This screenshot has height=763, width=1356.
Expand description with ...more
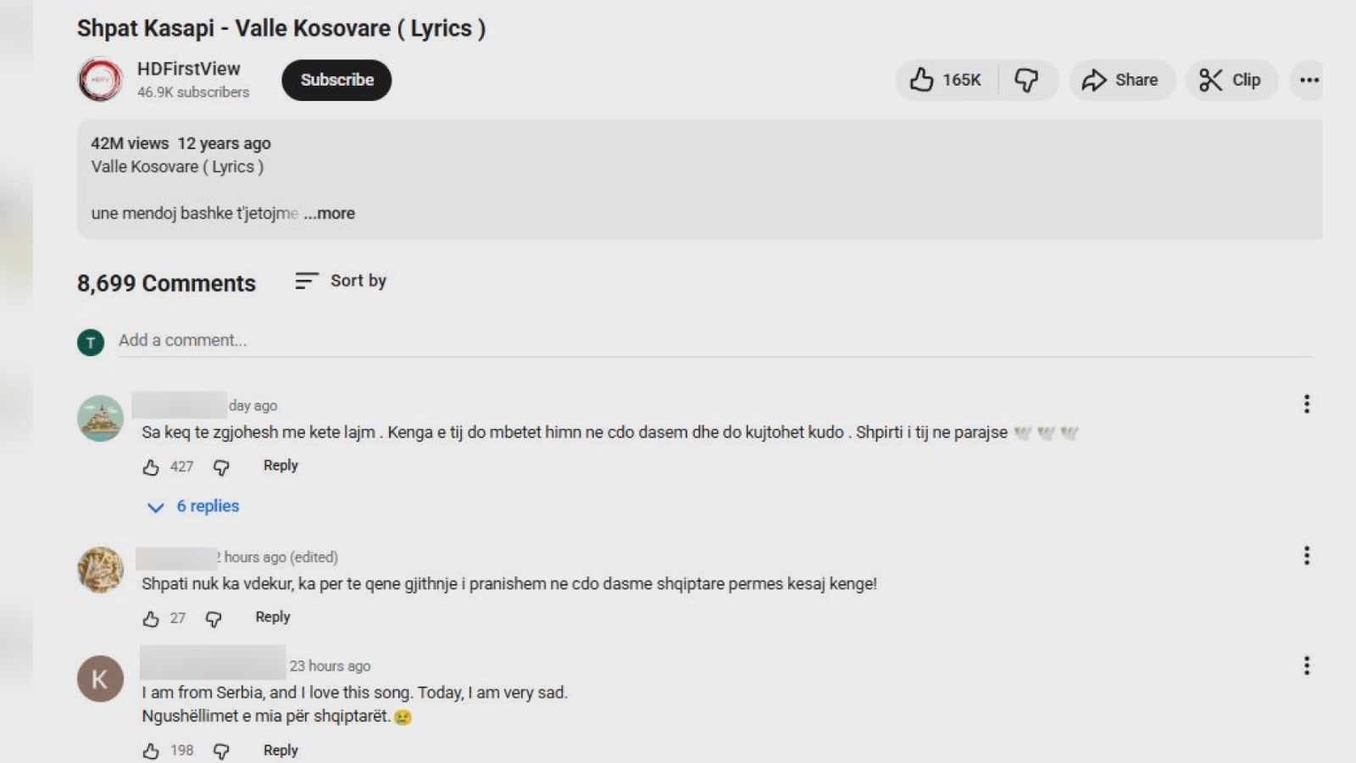330,214
